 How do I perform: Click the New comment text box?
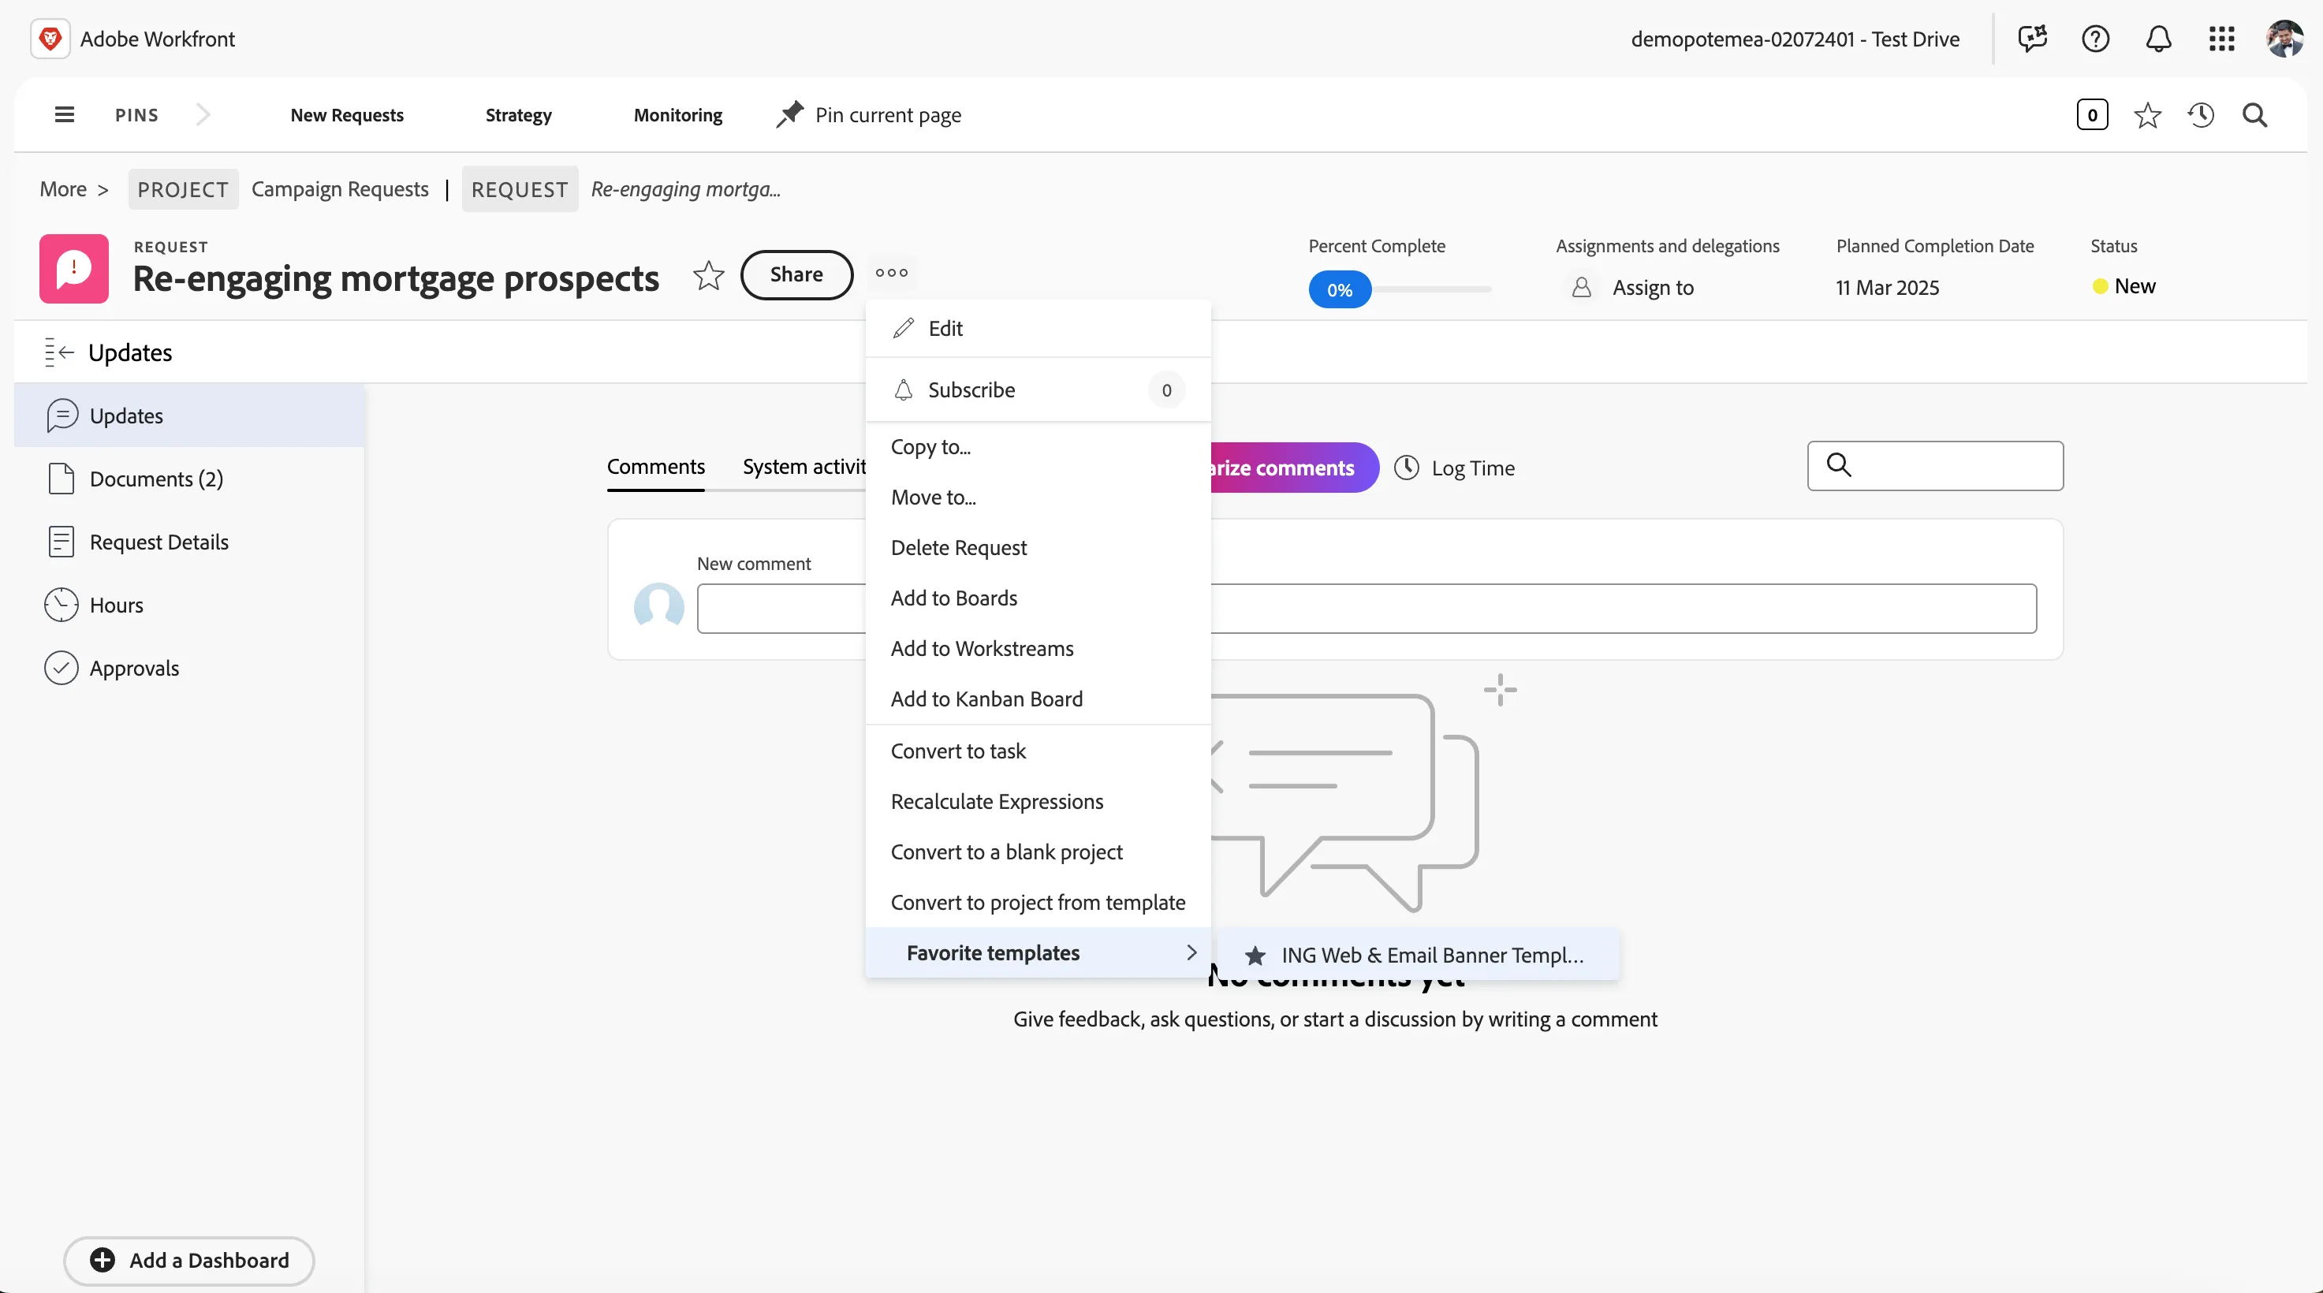coord(1367,608)
